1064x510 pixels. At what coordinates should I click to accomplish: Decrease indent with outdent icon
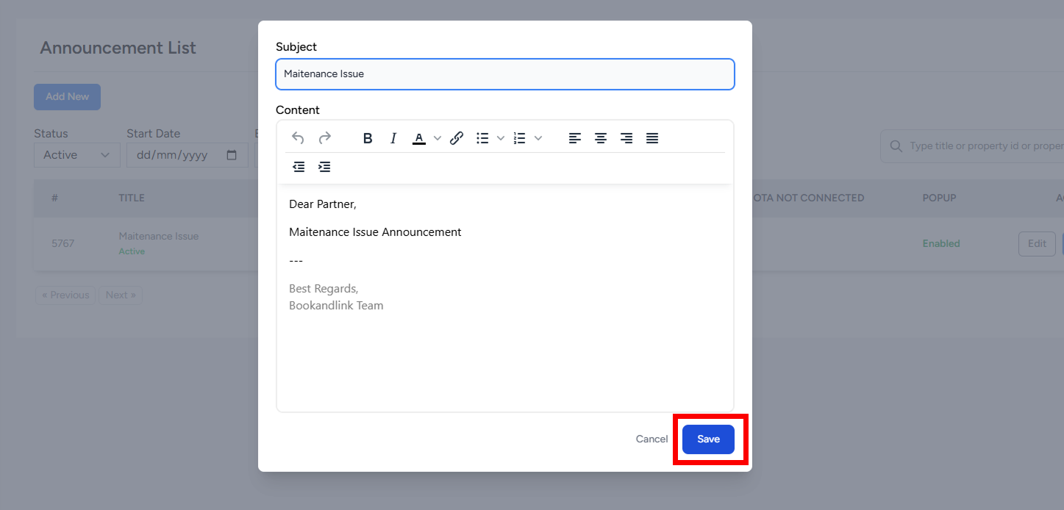click(299, 167)
